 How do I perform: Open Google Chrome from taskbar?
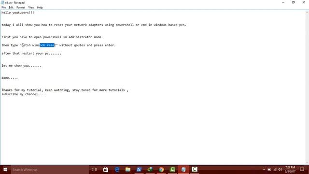pos(161,170)
